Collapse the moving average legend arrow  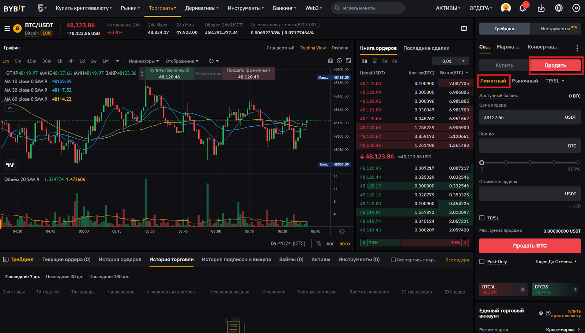[x=10, y=108]
